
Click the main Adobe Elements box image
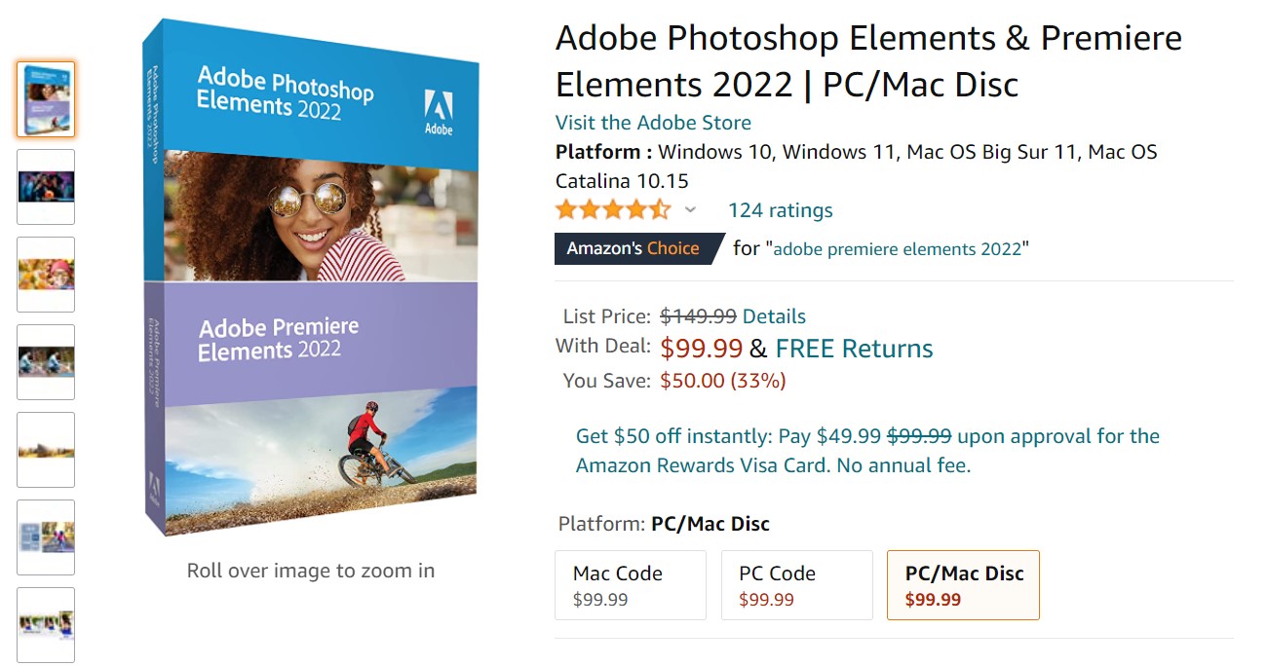click(x=311, y=277)
